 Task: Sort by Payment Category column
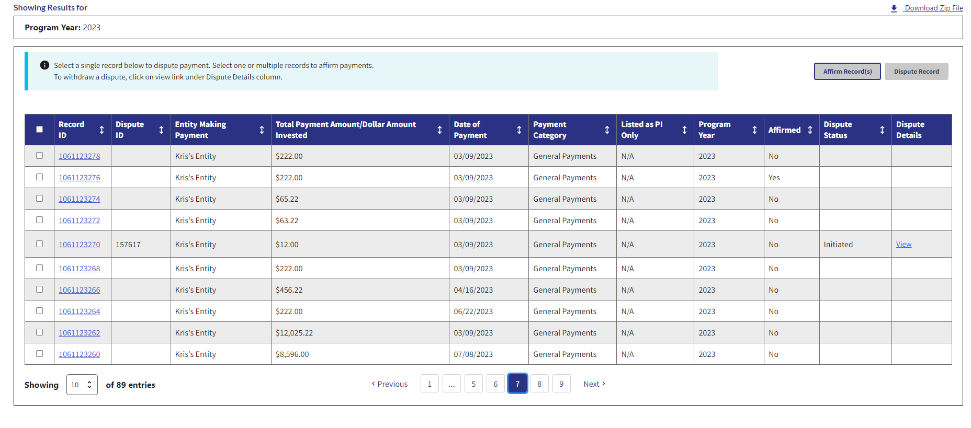[607, 130]
